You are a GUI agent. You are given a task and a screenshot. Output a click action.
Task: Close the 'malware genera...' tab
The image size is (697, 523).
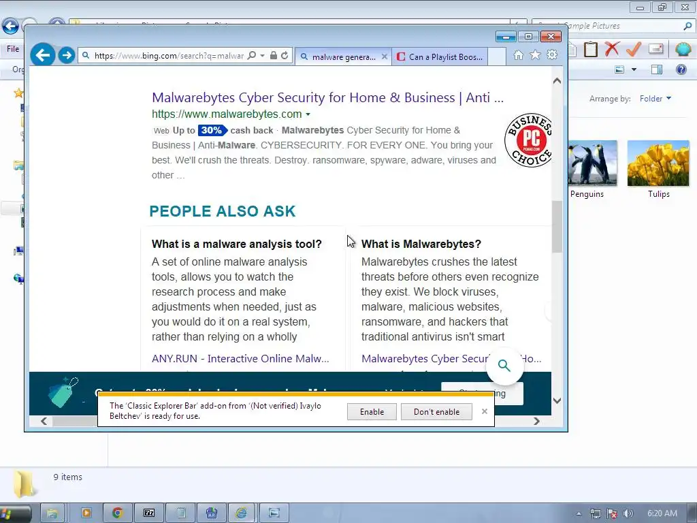[x=385, y=57]
